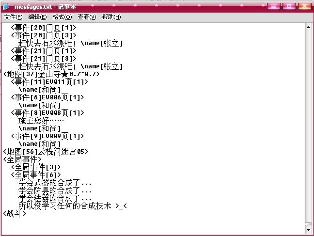Open the 格式(O) menu
Viewport: 314px width, 237px height.
[x=62, y=17]
